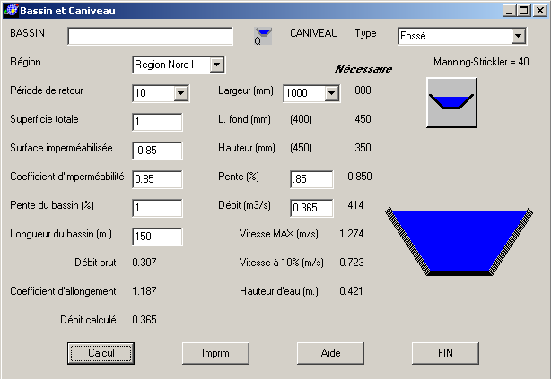The width and height of the screenshot is (551, 379).
Task: Click the Superficie totale input field
Action: pos(157,122)
